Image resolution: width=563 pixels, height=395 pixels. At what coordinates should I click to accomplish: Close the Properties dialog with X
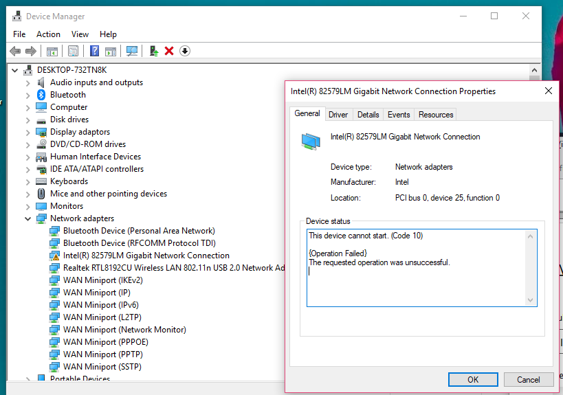(x=549, y=91)
